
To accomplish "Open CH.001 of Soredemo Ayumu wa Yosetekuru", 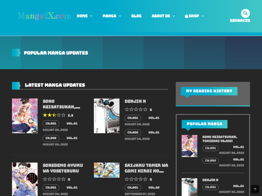I will [x=51, y=188].
